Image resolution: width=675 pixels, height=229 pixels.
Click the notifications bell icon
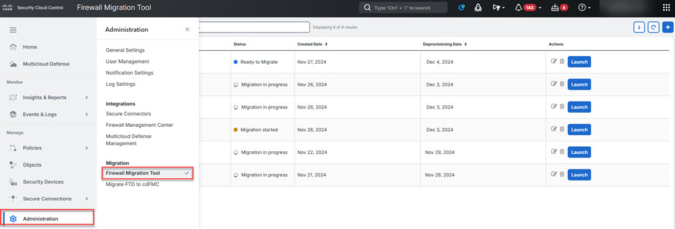tap(519, 8)
